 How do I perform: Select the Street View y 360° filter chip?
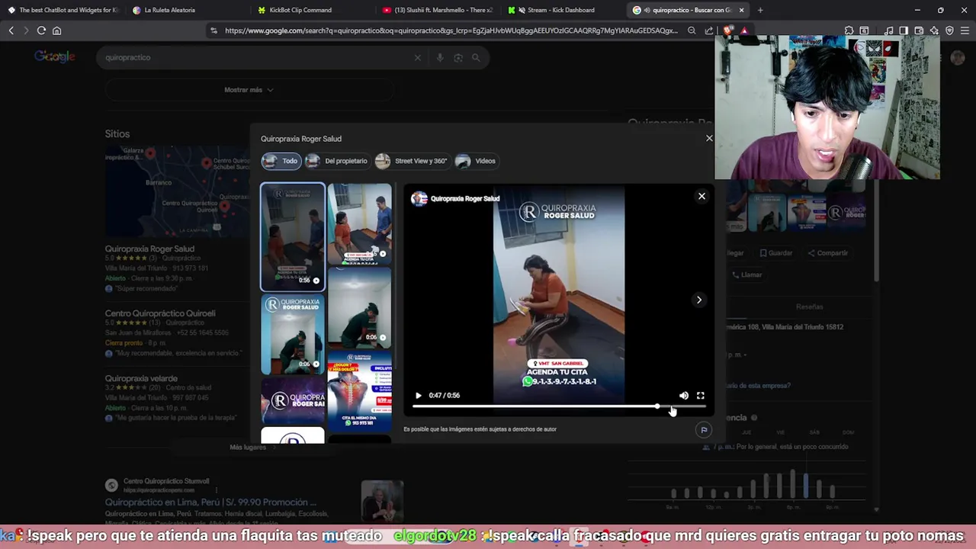pos(412,161)
